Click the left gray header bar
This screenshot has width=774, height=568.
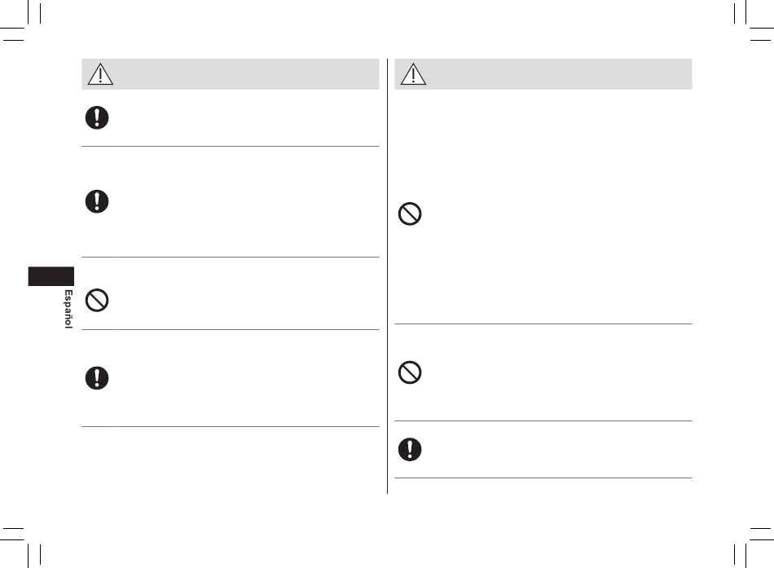point(231,74)
